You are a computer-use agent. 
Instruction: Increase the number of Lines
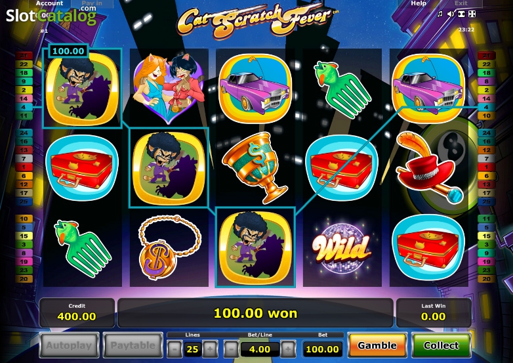210,349
